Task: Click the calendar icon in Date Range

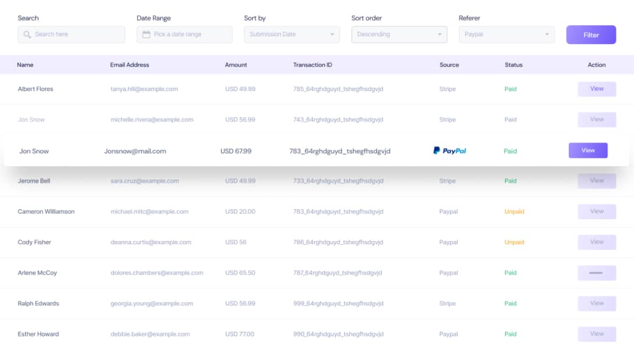Action: point(143,34)
